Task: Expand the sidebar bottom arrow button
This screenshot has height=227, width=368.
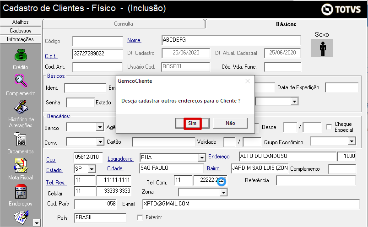Action: [36, 223]
